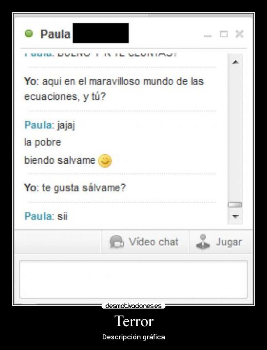Click the smiley emoticon after 'biendo salvame'
The height and width of the screenshot is (350, 267).
[105, 161]
